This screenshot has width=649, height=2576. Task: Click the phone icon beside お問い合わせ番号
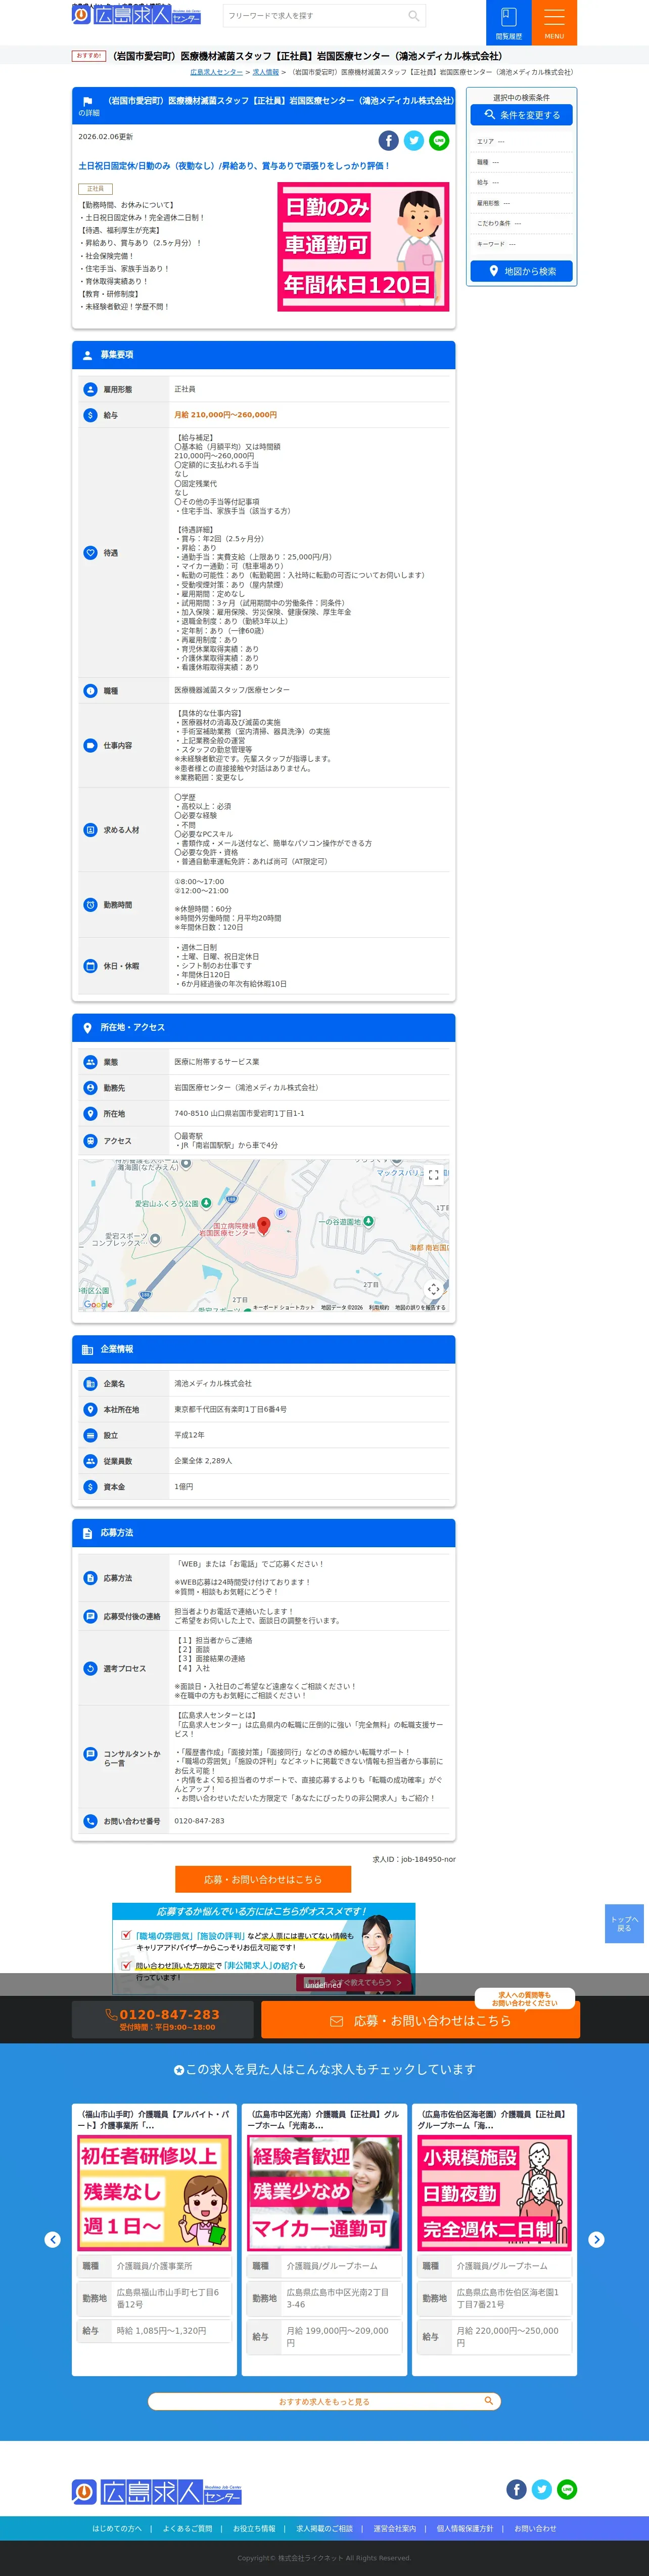90,1821
